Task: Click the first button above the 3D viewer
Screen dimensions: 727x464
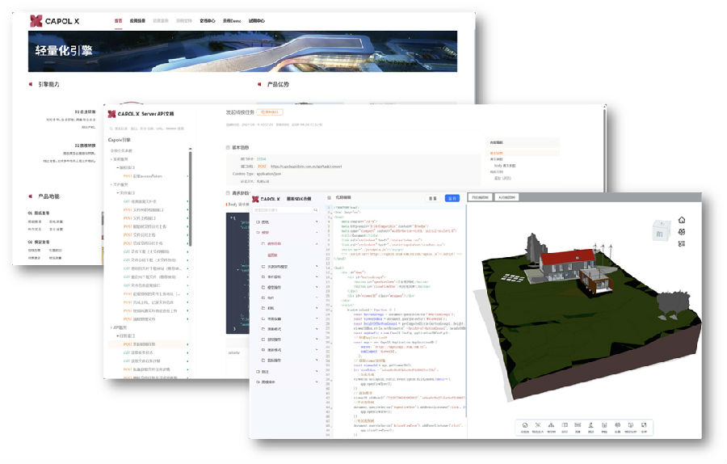Action: coord(481,197)
